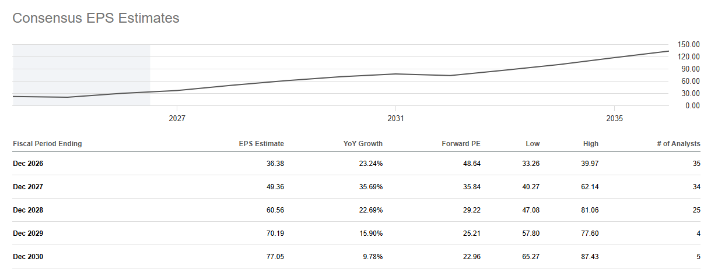Click the Low column header
The width and height of the screenshot is (711, 269).
coord(533,144)
